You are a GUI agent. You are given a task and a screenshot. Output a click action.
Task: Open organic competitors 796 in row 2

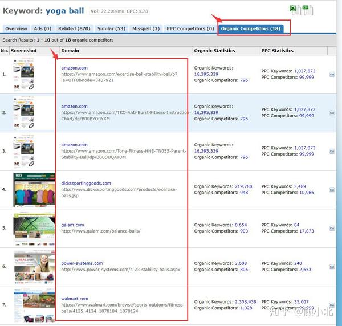click(x=244, y=119)
